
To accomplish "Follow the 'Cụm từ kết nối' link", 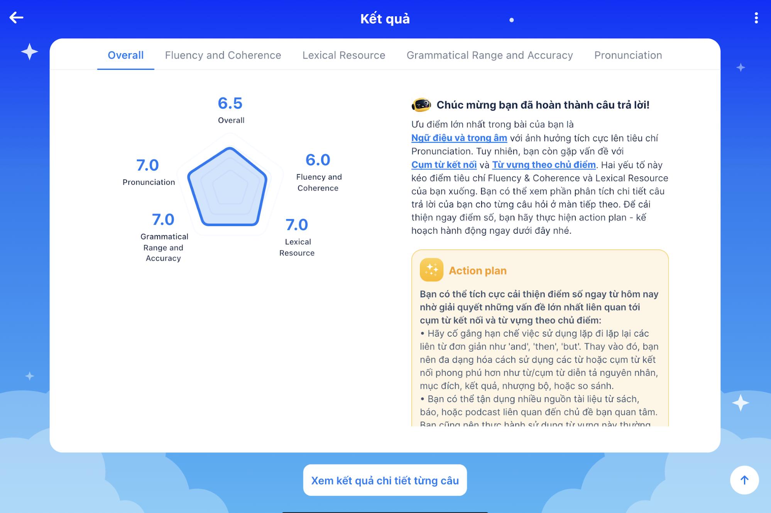I will (444, 165).
